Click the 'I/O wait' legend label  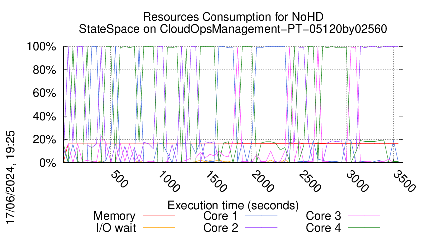116,228
